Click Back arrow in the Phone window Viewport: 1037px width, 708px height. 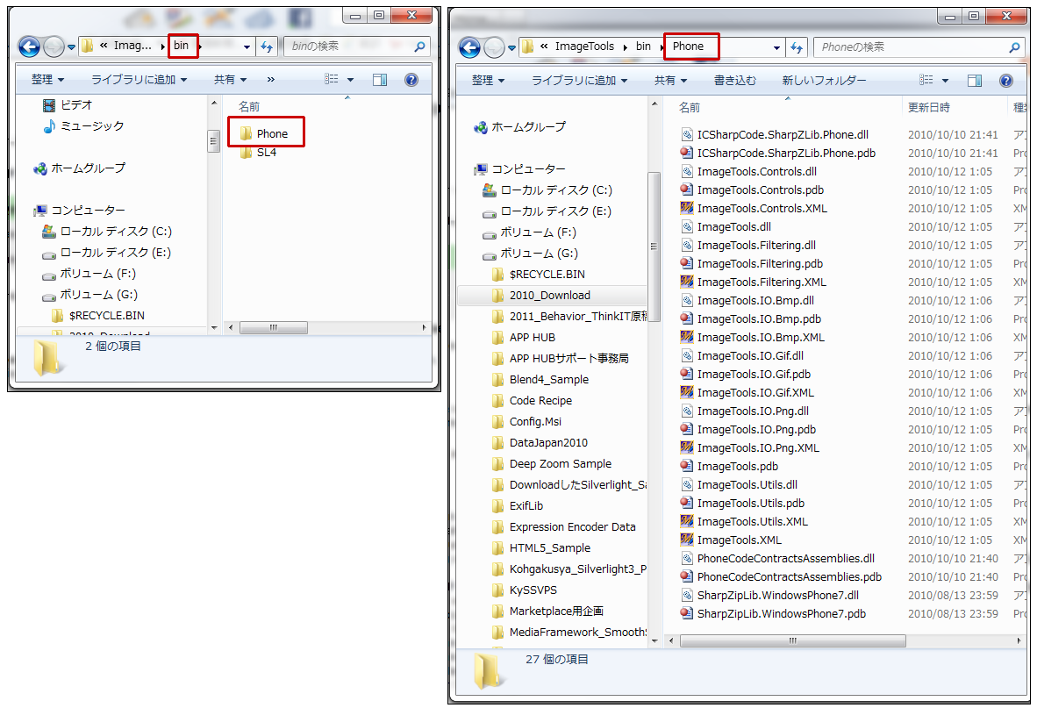pos(469,47)
